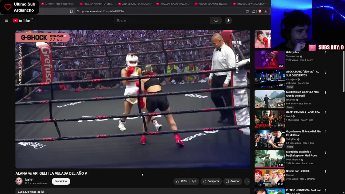Open Favela de Brasil video thumbnail
This screenshot has width=345, height=194.
(270, 99)
